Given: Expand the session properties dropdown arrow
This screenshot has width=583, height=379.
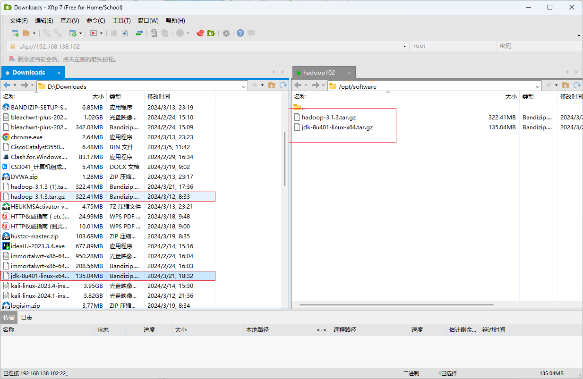Looking at the screenshot, I should click(x=81, y=34).
